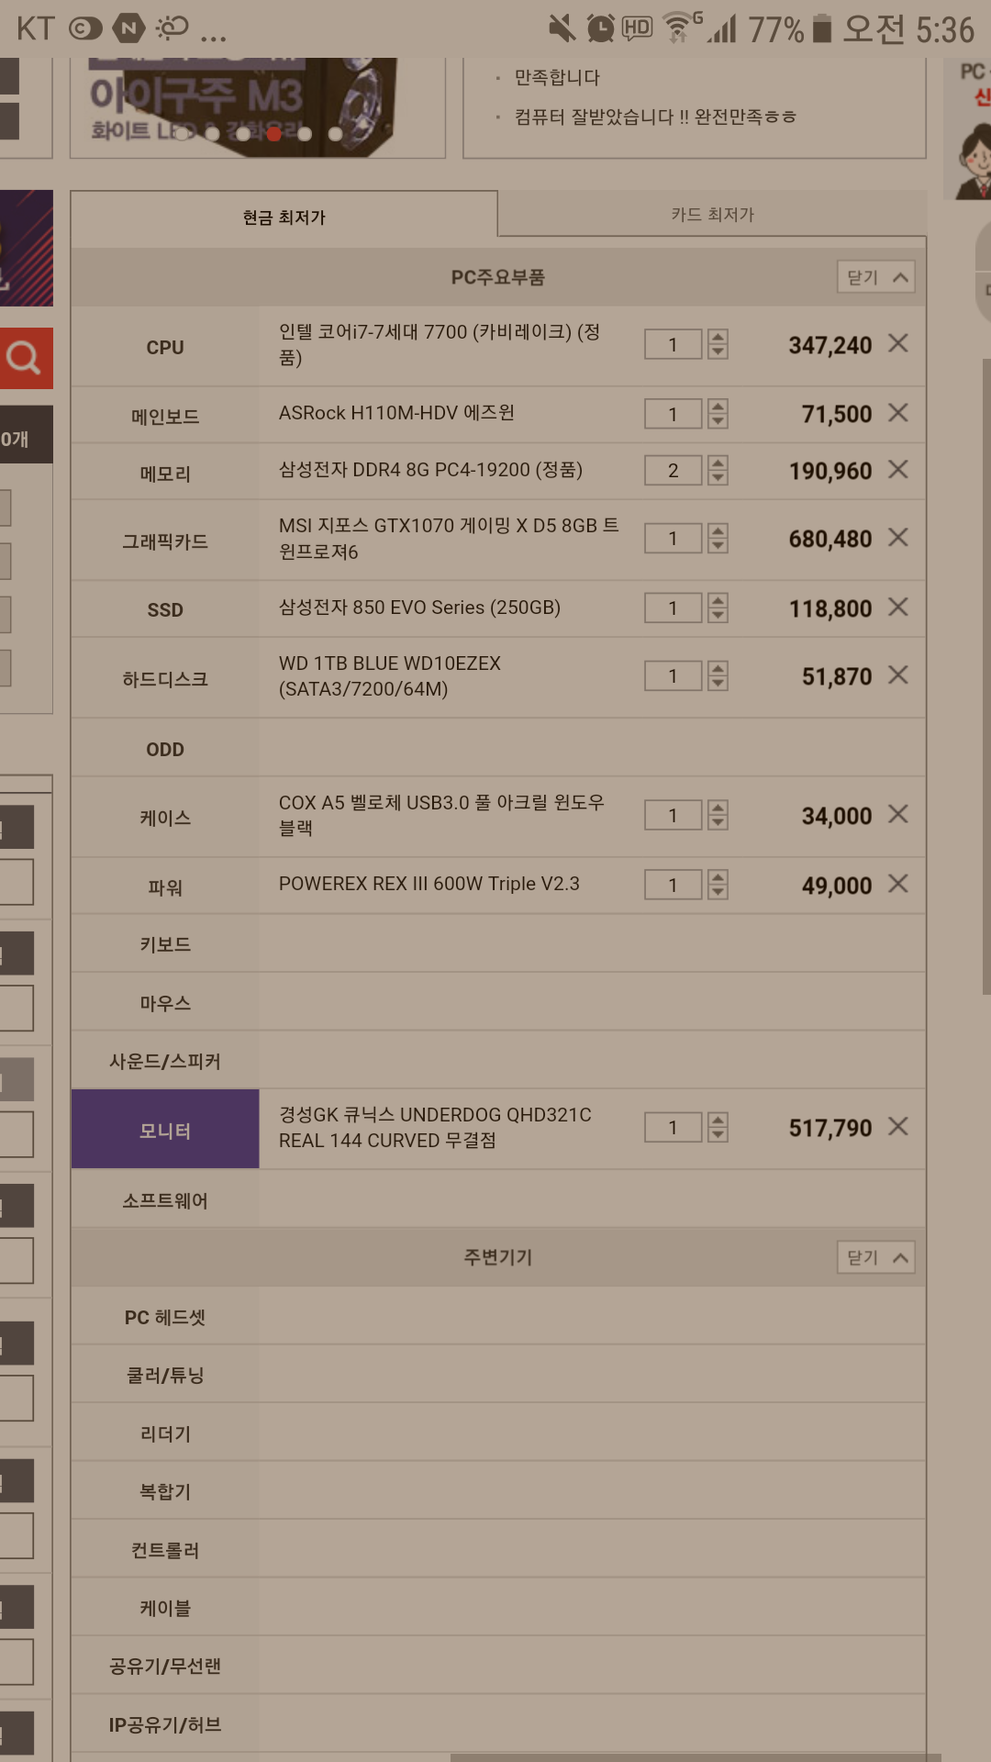Switch to 카드 최저가 tab
This screenshot has width=991, height=1762.
coord(712,214)
